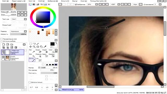Image resolution: width=167 pixels, height=94 pixels.
Task: Click zoom-in button beside Масштаб
Action: 22,12
